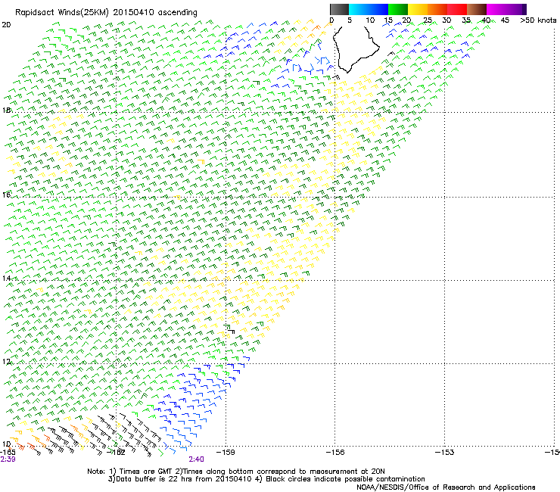The height and width of the screenshot is (492, 560).
Task: Click the '-156' longitude axis label
Action: [335, 453]
